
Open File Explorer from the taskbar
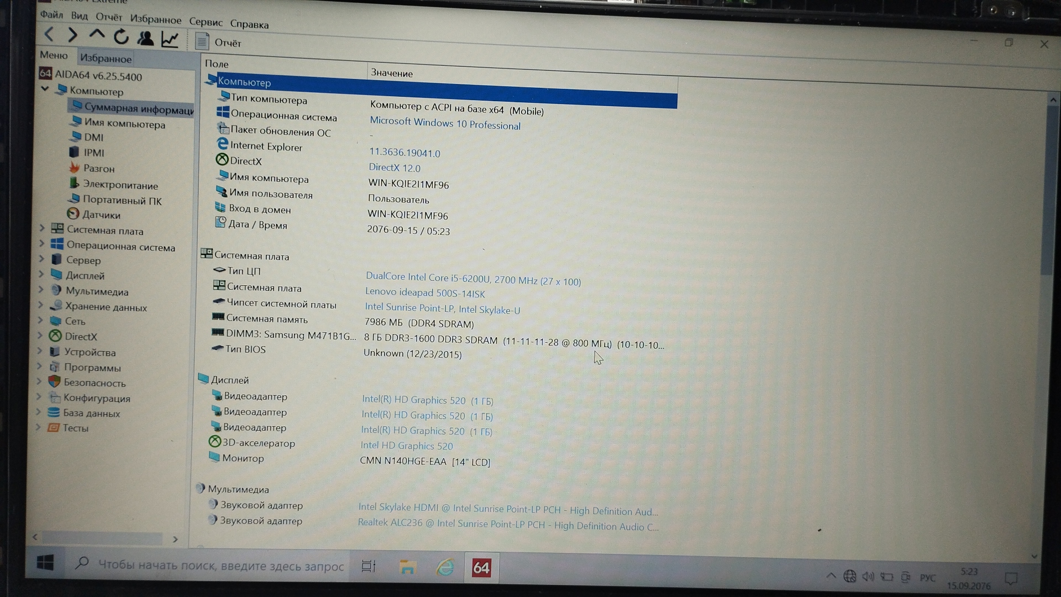[407, 567]
